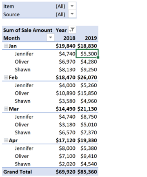The image size is (147, 177).
Task: Select Shawn's Apr 2018 value $2,020
Action: click(x=67, y=164)
